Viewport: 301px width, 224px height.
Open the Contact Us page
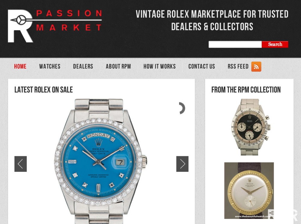pos(202,66)
